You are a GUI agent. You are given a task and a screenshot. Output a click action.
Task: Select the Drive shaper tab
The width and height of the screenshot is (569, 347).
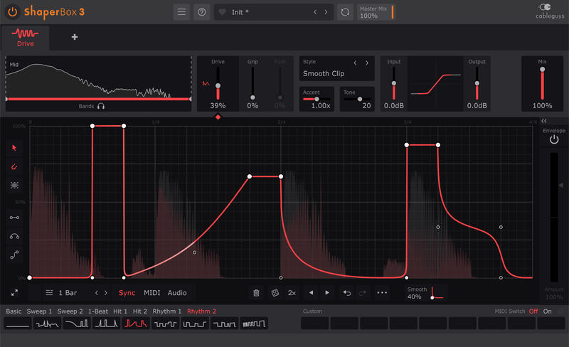25,38
